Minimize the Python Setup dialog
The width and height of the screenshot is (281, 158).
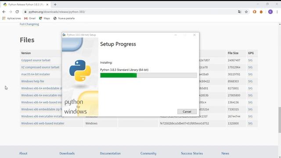pos(176,35)
